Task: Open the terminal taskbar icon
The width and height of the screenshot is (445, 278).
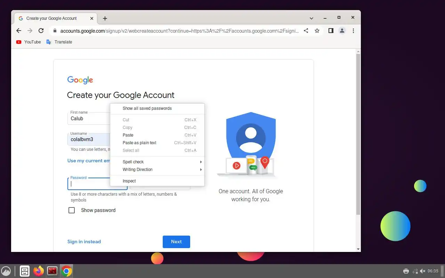Action: click(x=52, y=271)
